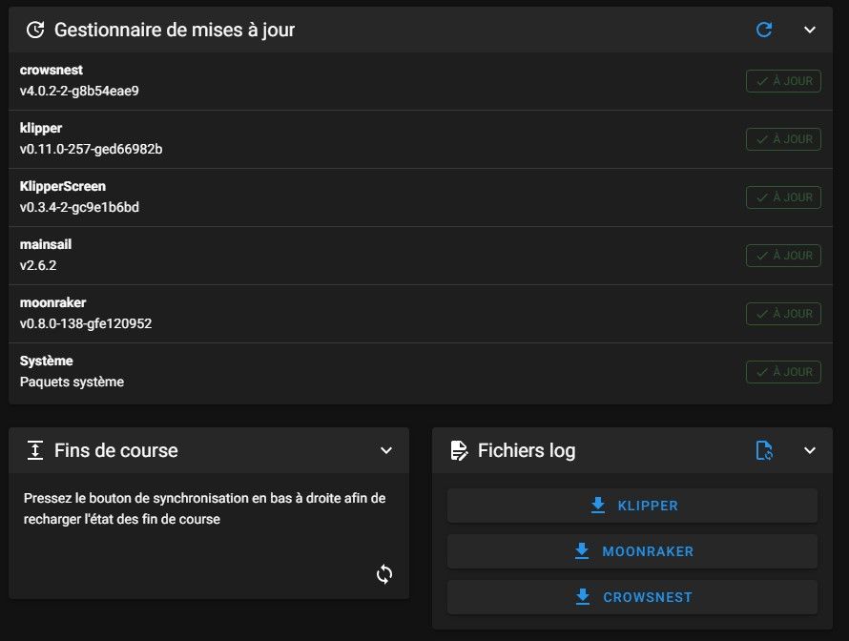Download the CROWSNEST log file

click(x=632, y=597)
